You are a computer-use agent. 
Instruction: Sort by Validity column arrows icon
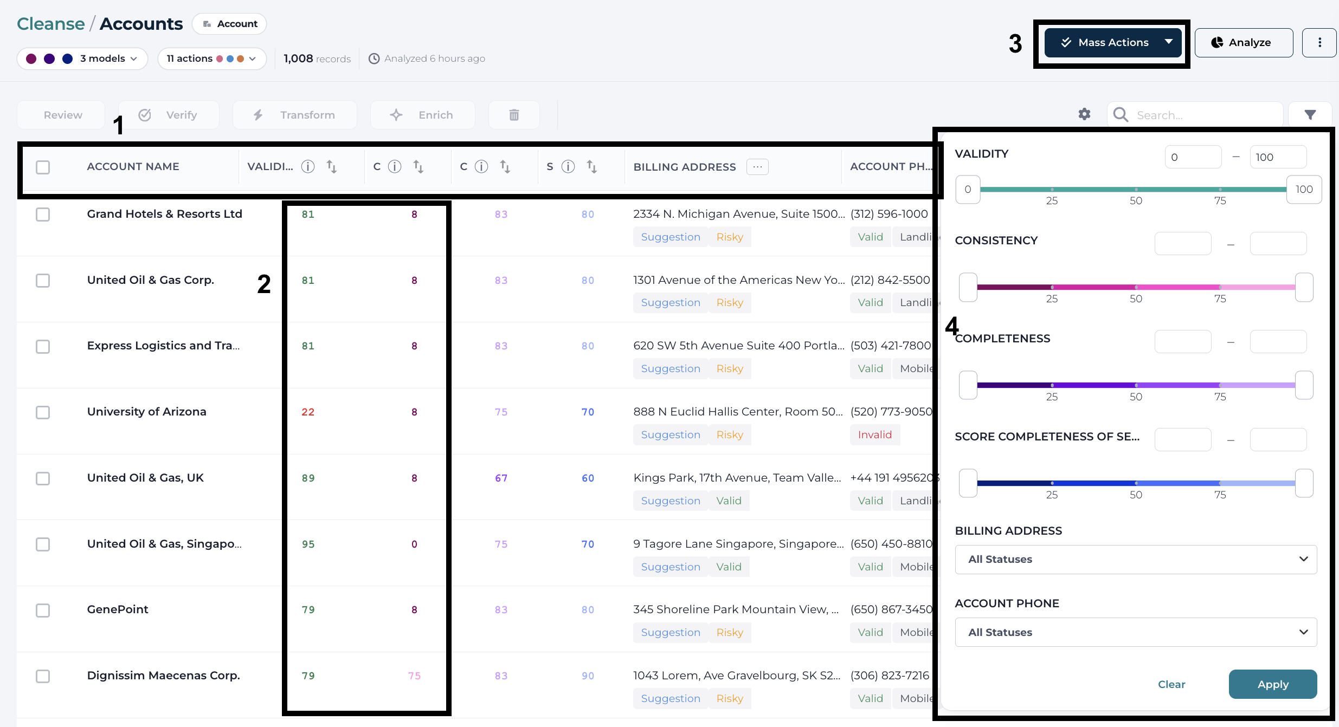point(332,167)
